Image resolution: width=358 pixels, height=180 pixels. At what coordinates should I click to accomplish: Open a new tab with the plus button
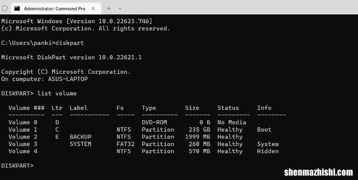pyautogui.click(x=109, y=8)
